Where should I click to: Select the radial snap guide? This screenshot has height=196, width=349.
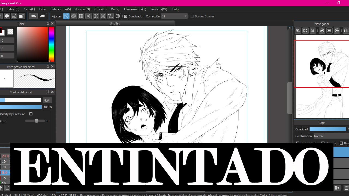[x=96, y=16]
